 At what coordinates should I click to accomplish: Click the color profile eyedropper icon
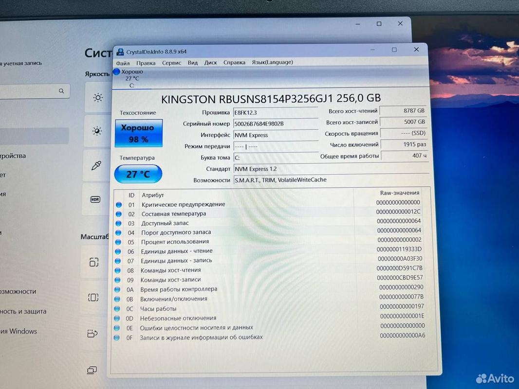(96, 165)
